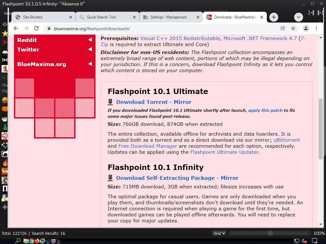
Task: Expand the Twitter sidebar entry arrow
Action: [x=90, y=49]
